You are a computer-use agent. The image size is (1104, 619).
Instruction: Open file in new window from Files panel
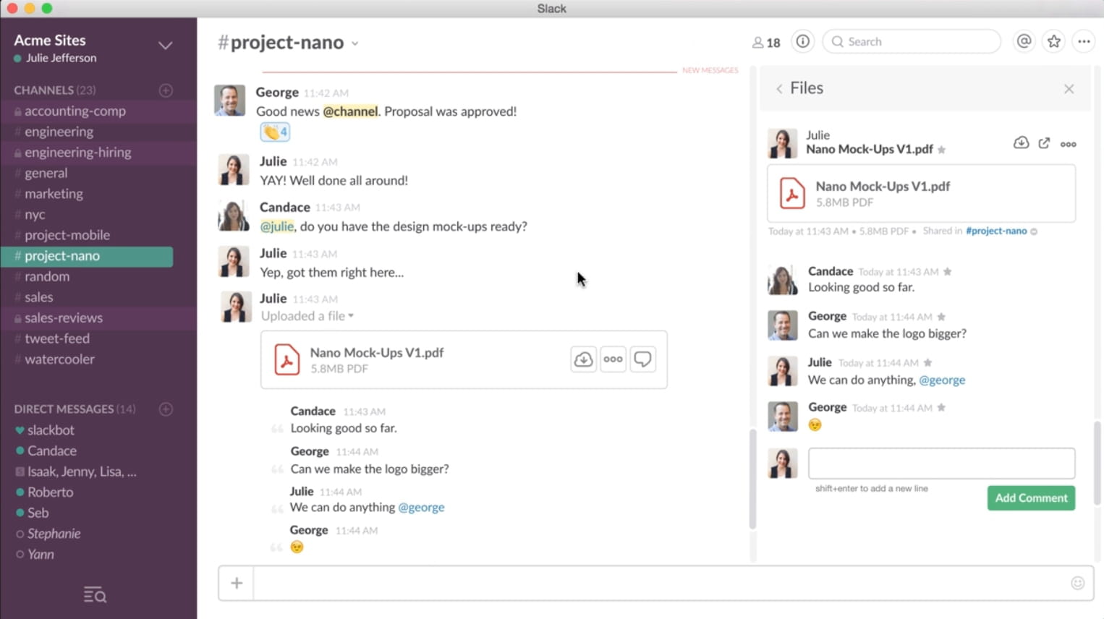[1044, 143]
